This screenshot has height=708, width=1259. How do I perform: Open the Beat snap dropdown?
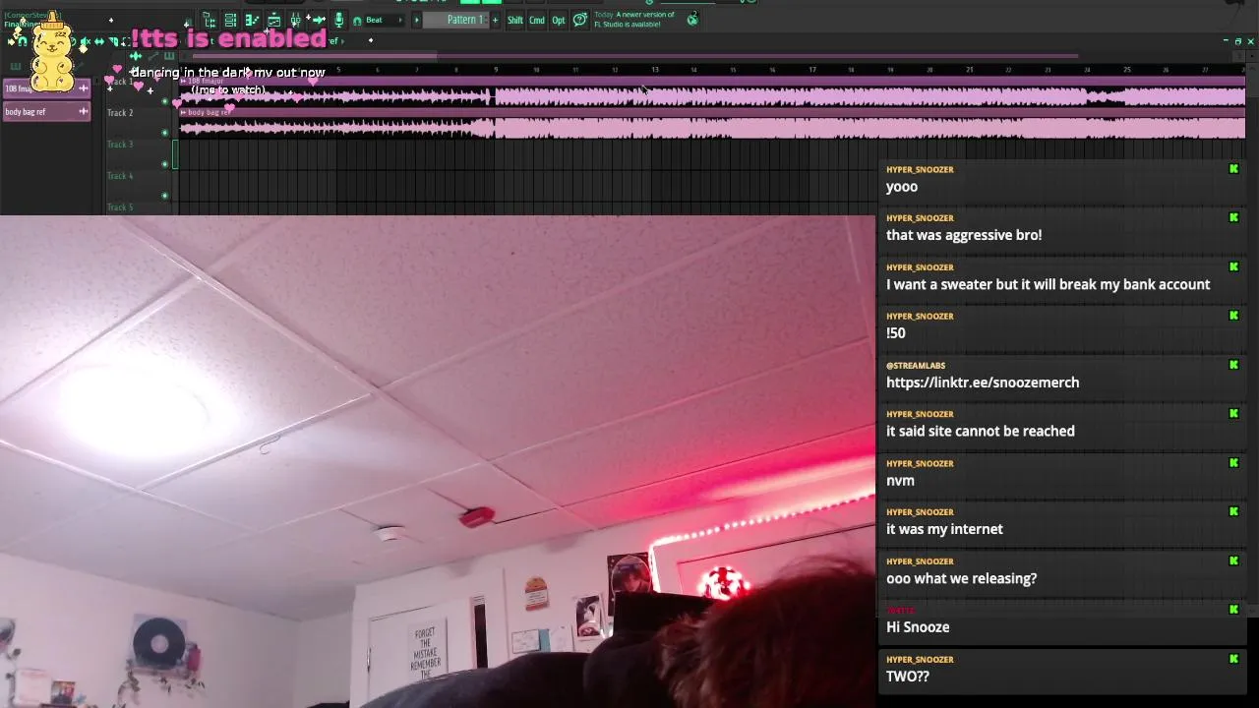click(384, 20)
